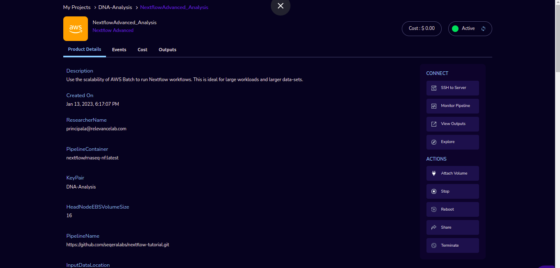Click the refresh status sync icon
The image size is (560, 268).
coord(483,29)
